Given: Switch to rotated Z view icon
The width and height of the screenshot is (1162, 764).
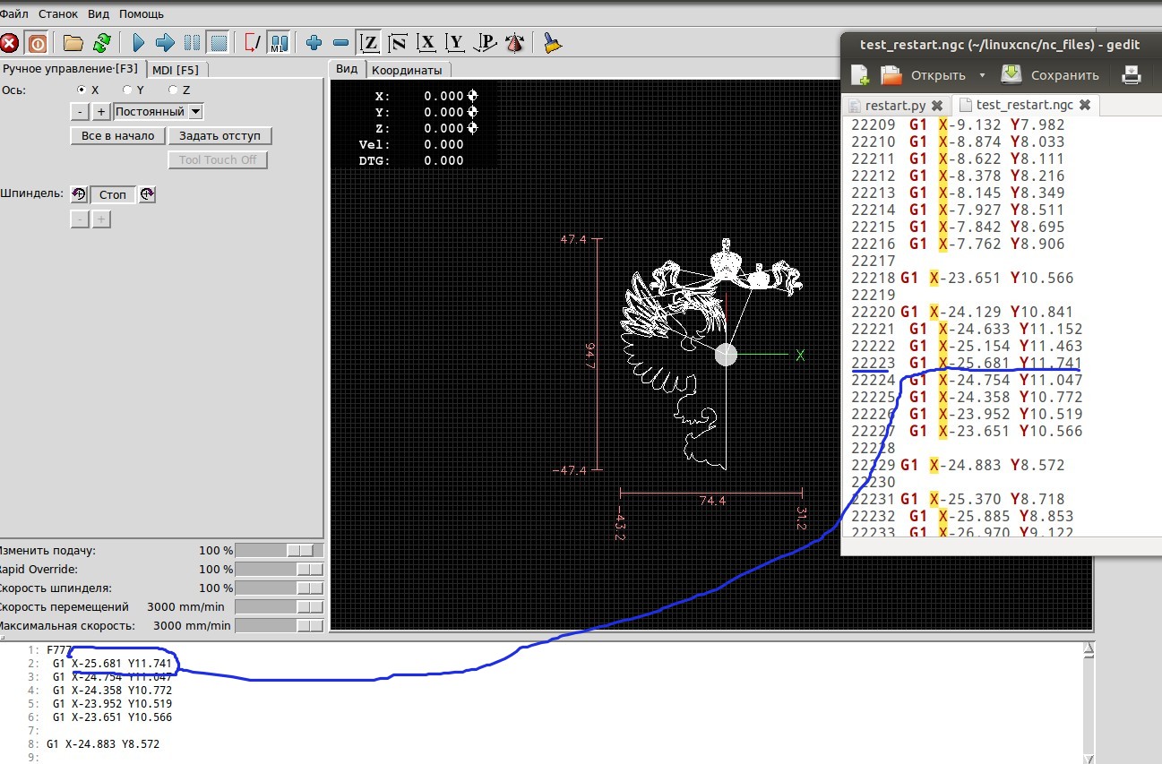Looking at the screenshot, I should click(x=398, y=42).
